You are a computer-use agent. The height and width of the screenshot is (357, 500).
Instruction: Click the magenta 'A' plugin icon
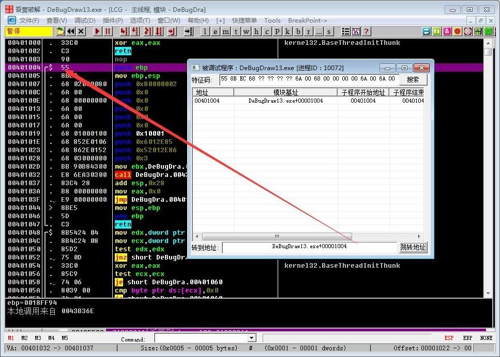[x=447, y=31]
